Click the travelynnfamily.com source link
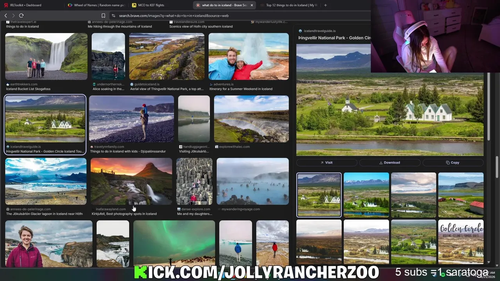Image resolution: width=500 pixels, height=281 pixels. 109,147
